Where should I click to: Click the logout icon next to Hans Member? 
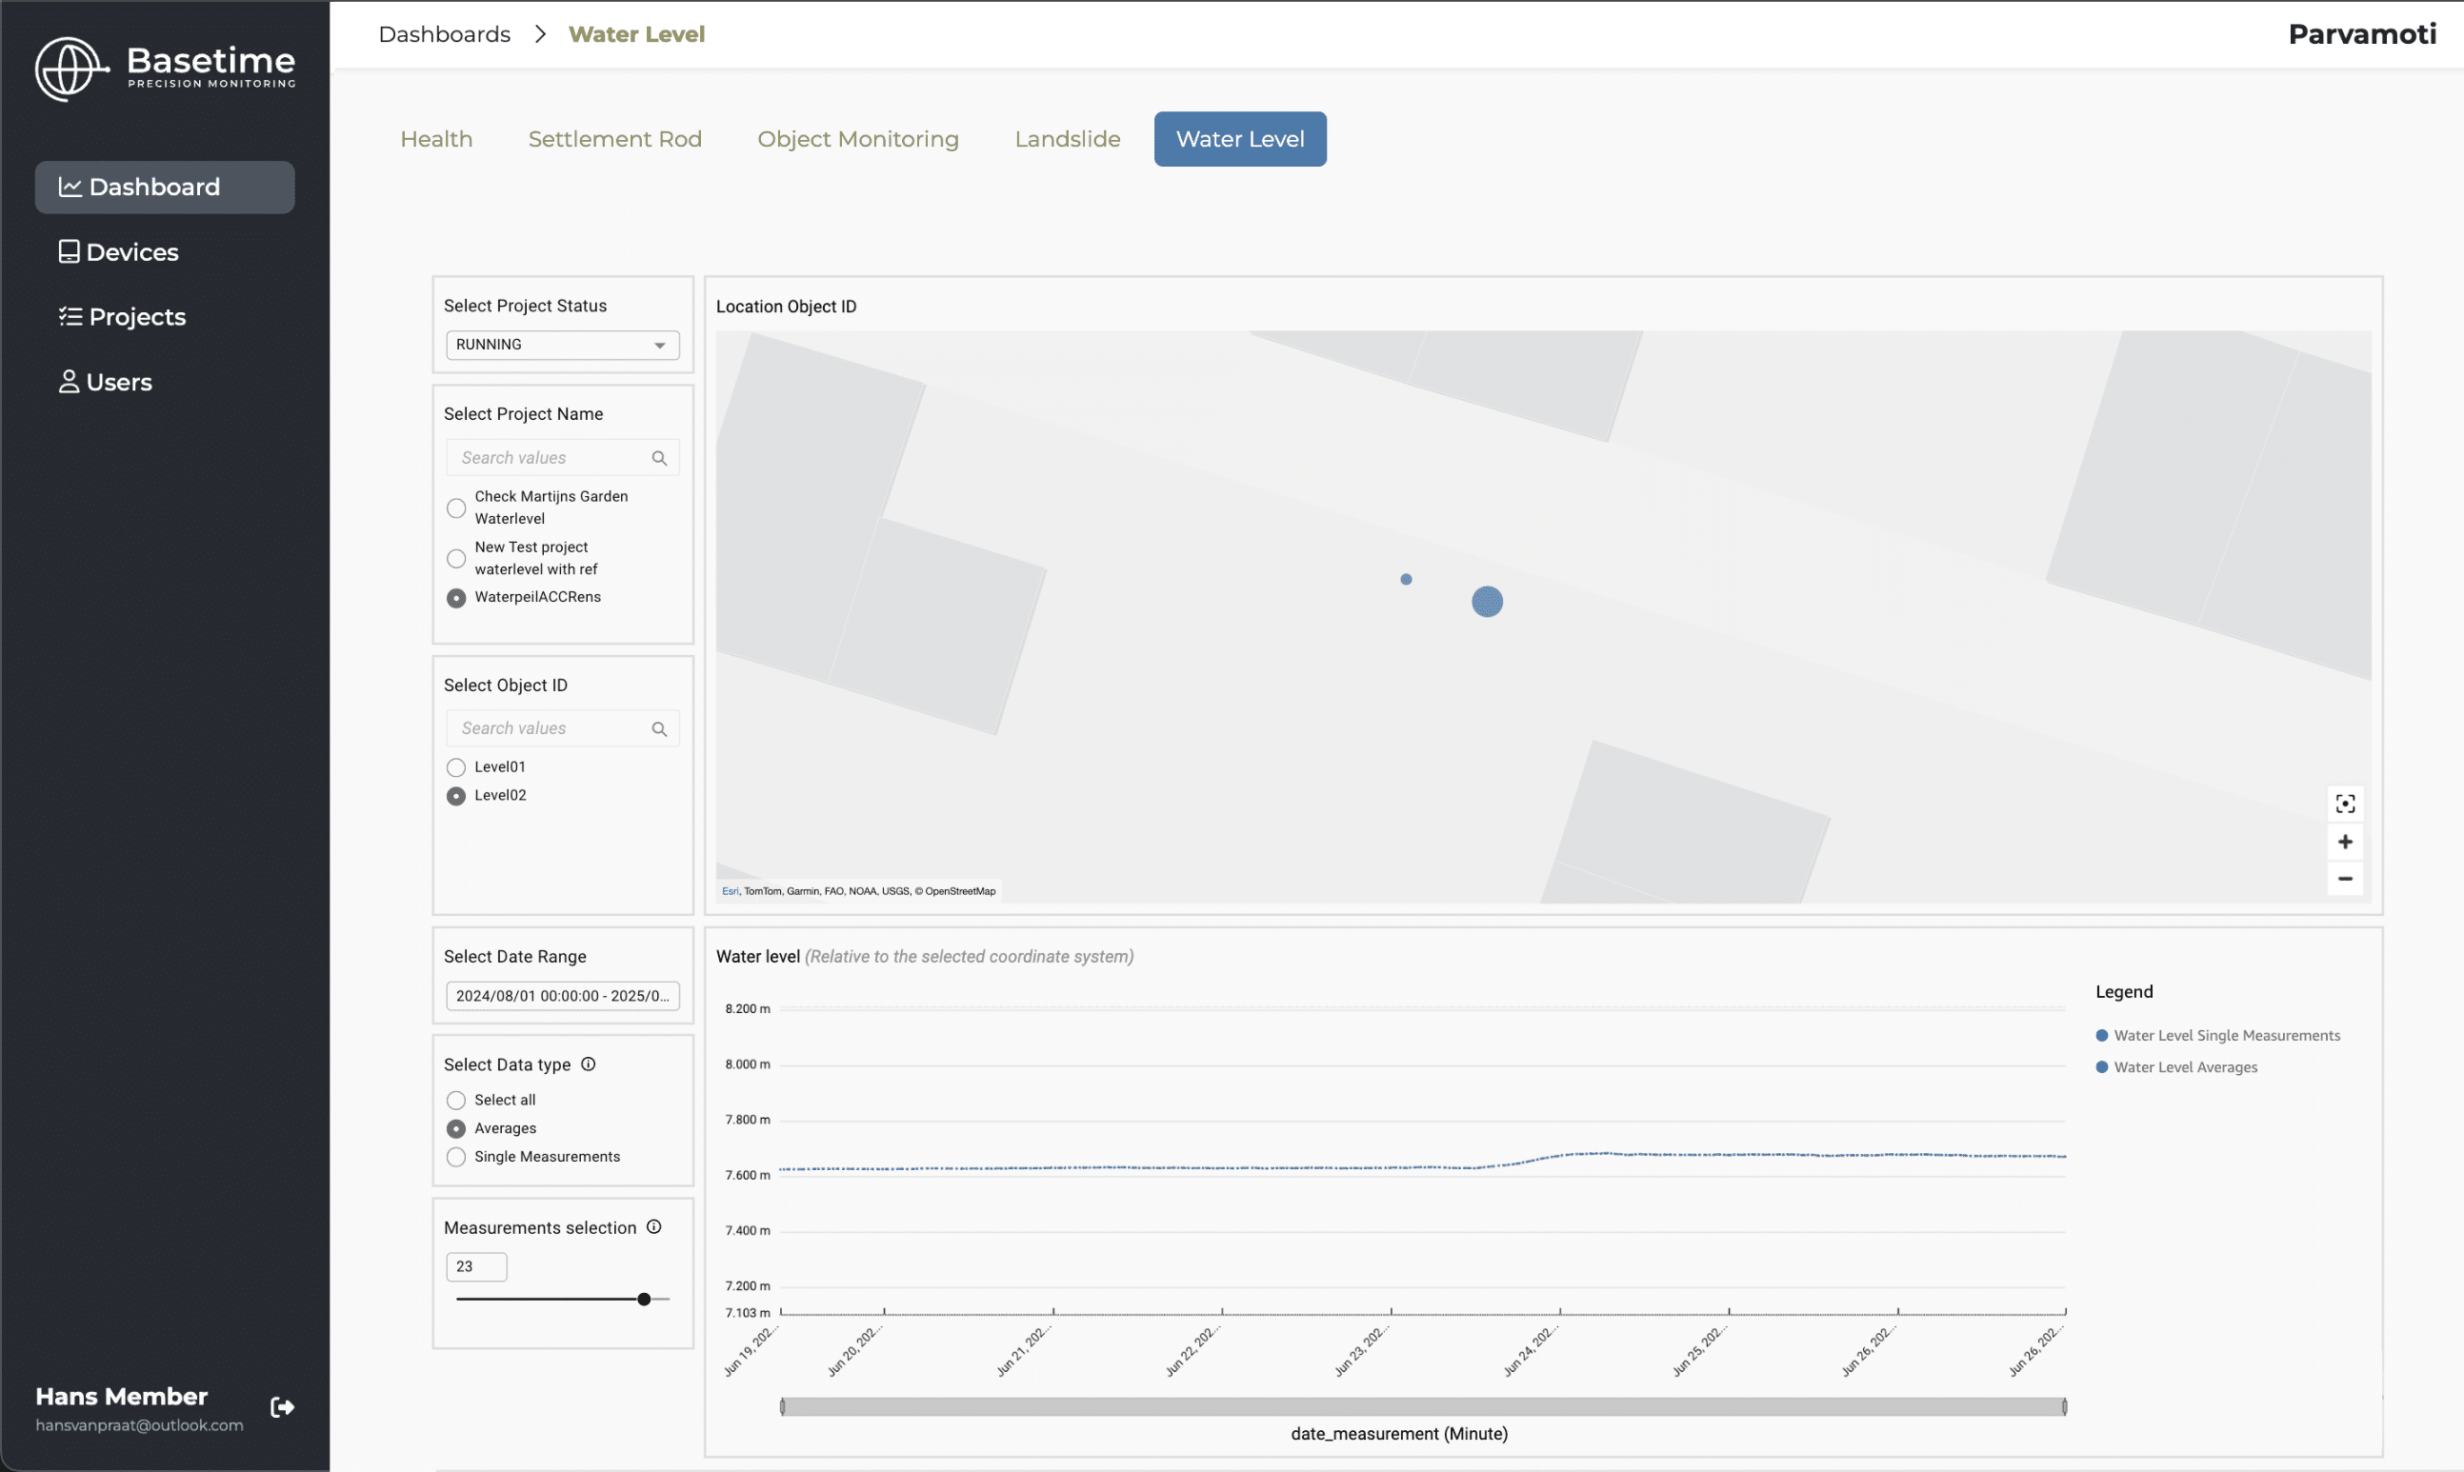[283, 1406]
